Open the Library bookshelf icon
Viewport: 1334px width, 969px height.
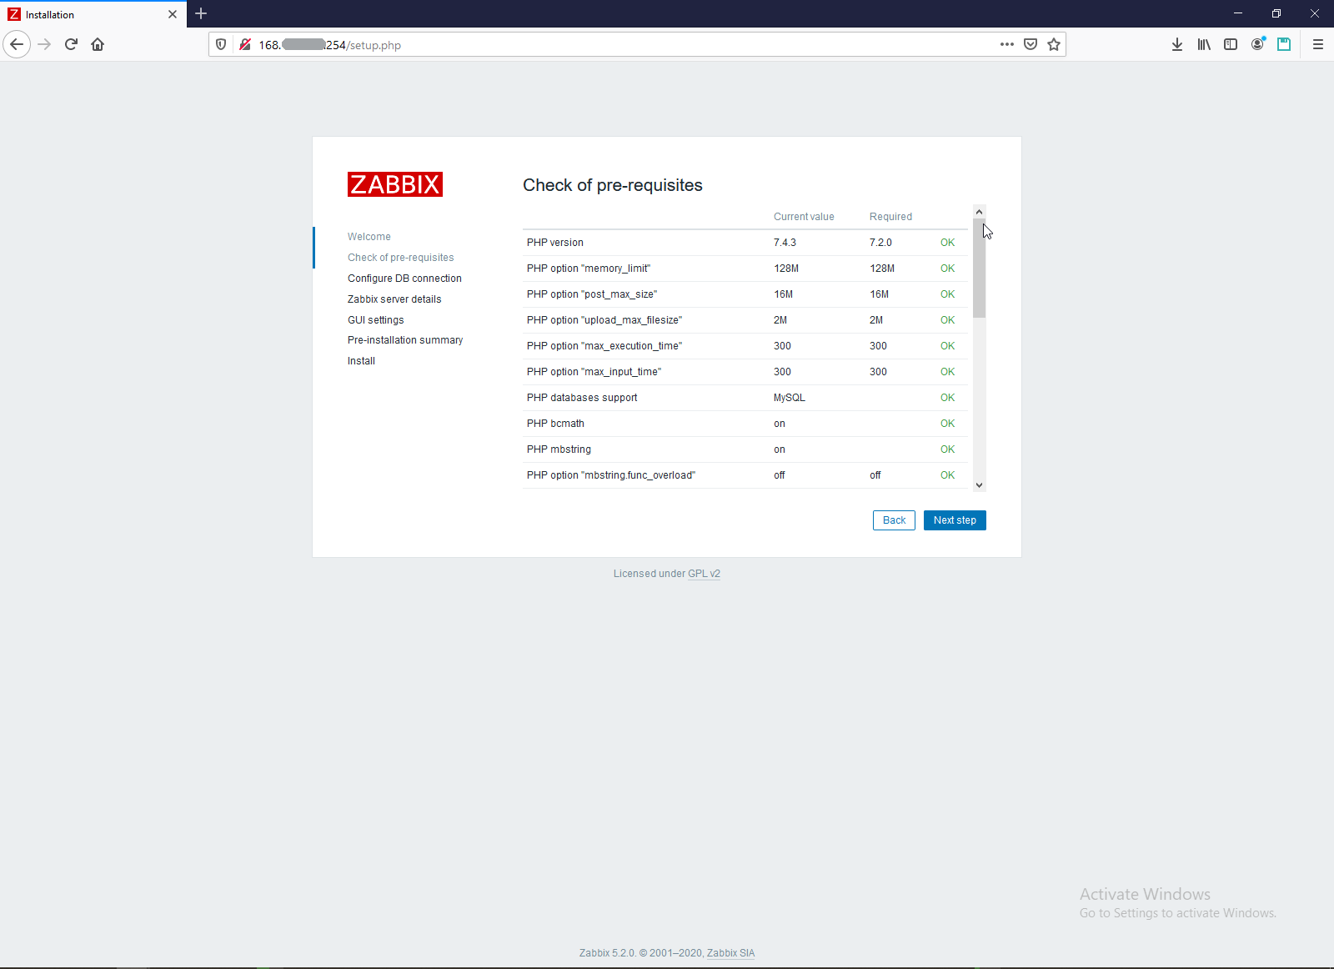(x=1204, y=44)
